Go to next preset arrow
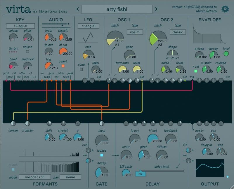234x189 pixels. (x=156, y=9)
